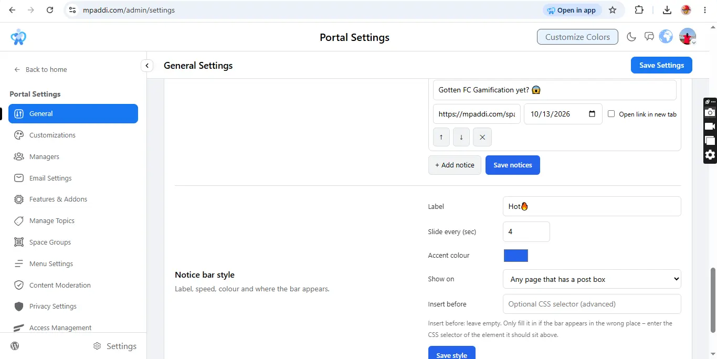This screenshot has height=359, width=717.
Task: Open Email Settings in the sidebar
Action: (x=73, y=178)
